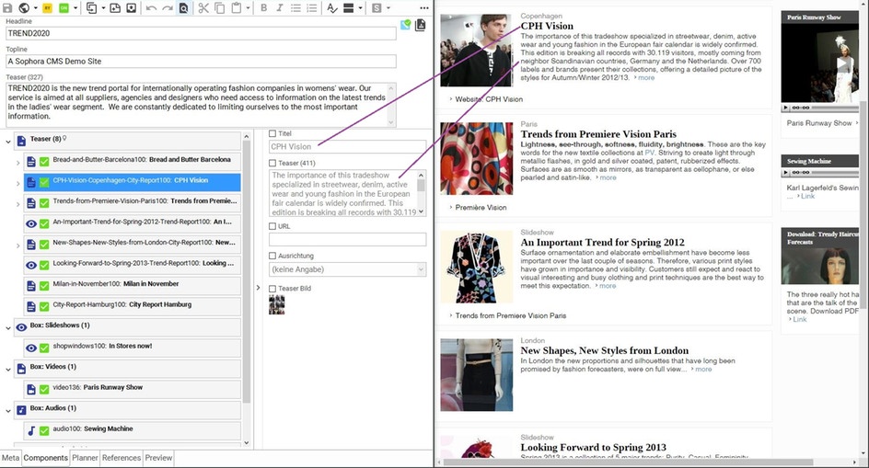This screenshot has width=869, height=468.
Task: Click the New Shapes, New Styles from London headline
Action: [x=605, y=350]
